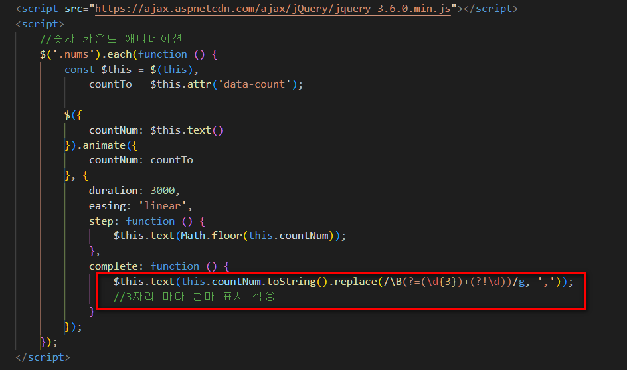Image resolution: width=627 pixels, height=370 pixels.
Task: Click 'function' keyword in the each call
Action: [163, 54]
